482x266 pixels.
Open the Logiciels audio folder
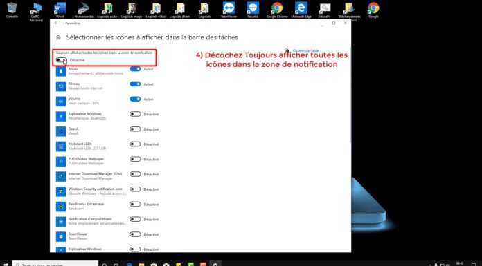[108, 10]
